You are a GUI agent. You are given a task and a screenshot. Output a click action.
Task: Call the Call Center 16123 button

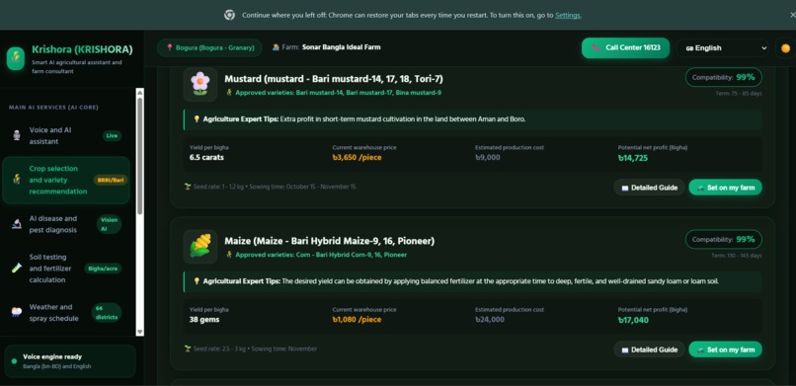pos(625,48)
